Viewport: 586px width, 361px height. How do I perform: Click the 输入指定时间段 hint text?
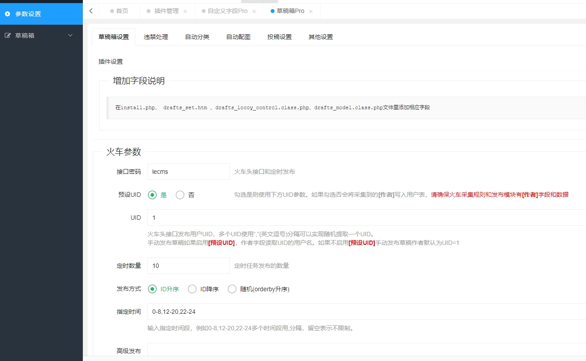point(251,328)
